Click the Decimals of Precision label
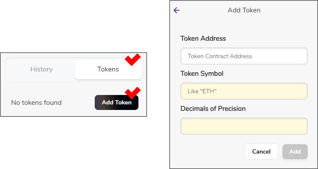This screenshot has width=318, height=169. [213, 109]
